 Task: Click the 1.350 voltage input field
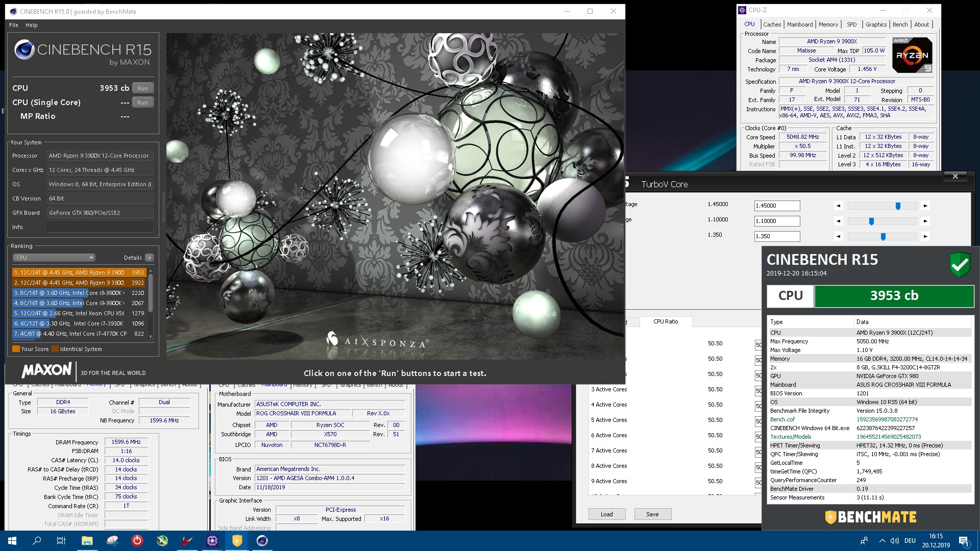[x=777, y=237]
